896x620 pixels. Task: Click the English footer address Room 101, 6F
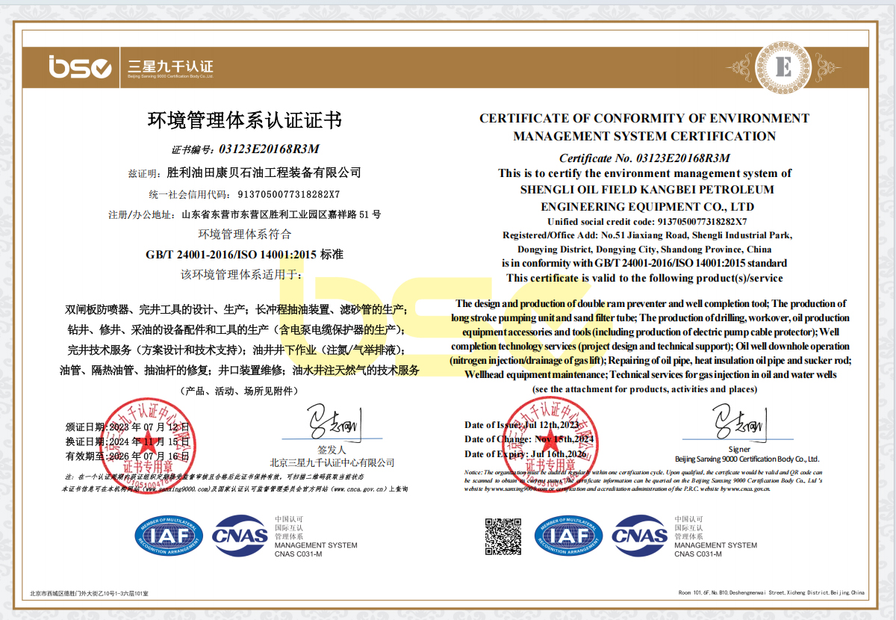pyautogui.click(x=772, y=592)
